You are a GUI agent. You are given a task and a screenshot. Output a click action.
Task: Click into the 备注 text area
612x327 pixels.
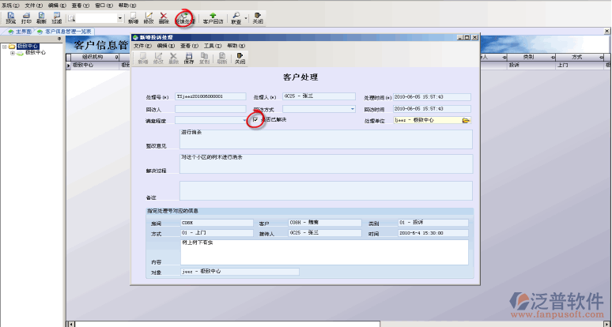click(x=325, y=190)
